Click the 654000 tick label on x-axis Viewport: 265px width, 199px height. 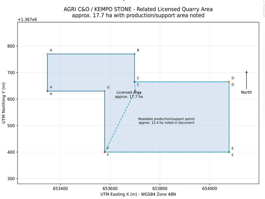pos(210,188)
